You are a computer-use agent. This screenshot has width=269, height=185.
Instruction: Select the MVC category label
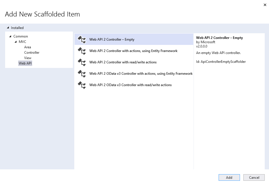click(22, 42)
